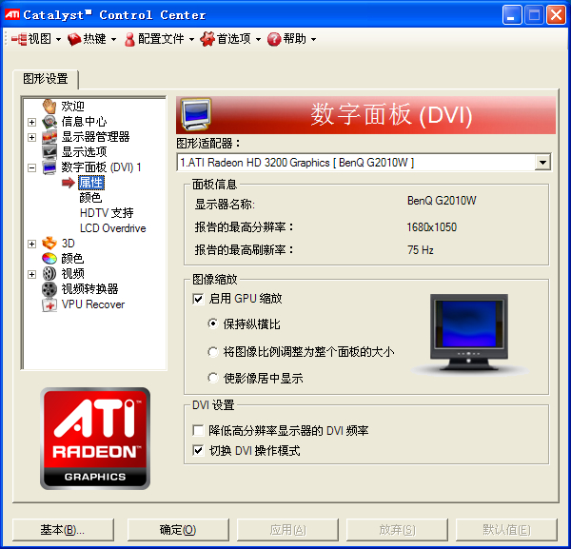Click the ATI logo in title bar
Screen dimensions: 571x549
(x=12, y=14)
